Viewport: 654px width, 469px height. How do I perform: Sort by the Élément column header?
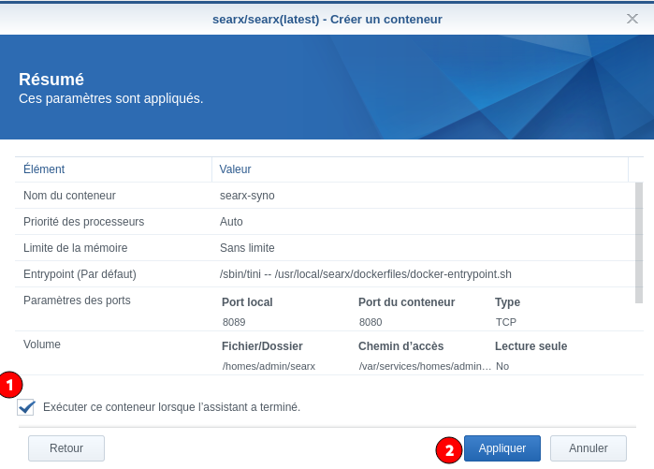(44, 169)
